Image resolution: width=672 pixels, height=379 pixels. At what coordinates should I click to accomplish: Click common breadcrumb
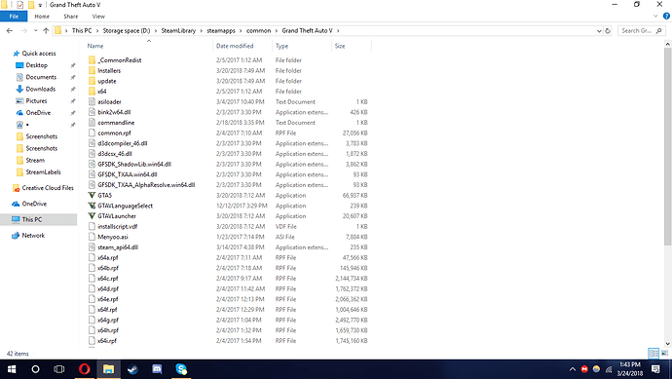tap(258, 31)
